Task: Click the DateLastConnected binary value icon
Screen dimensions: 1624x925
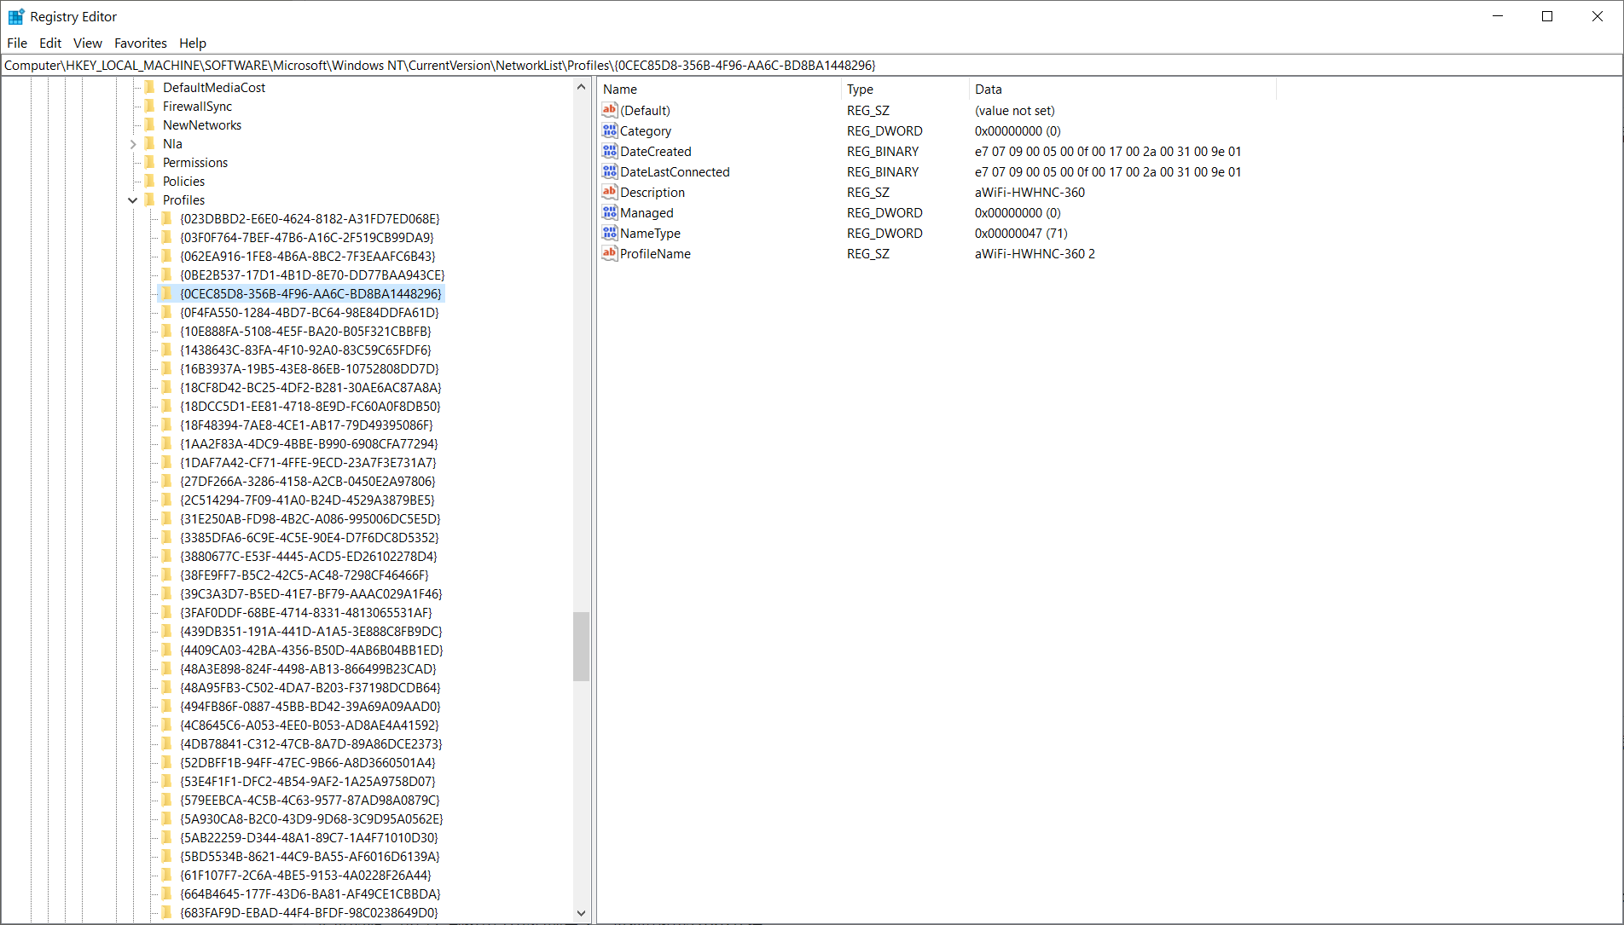Action: [609, 171]
